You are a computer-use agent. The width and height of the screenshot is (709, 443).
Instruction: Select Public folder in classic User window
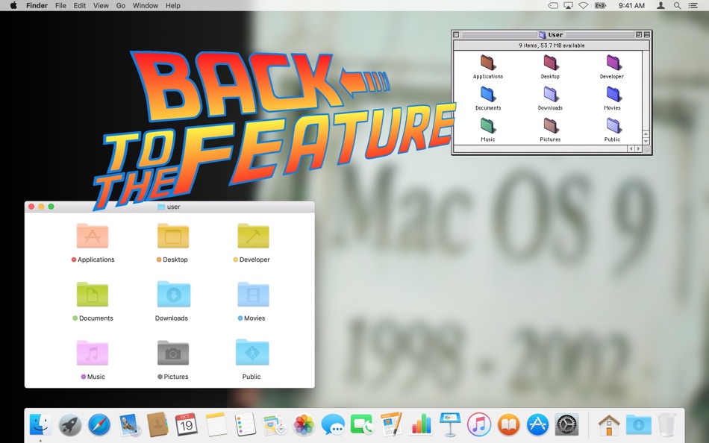coord(613,125)
